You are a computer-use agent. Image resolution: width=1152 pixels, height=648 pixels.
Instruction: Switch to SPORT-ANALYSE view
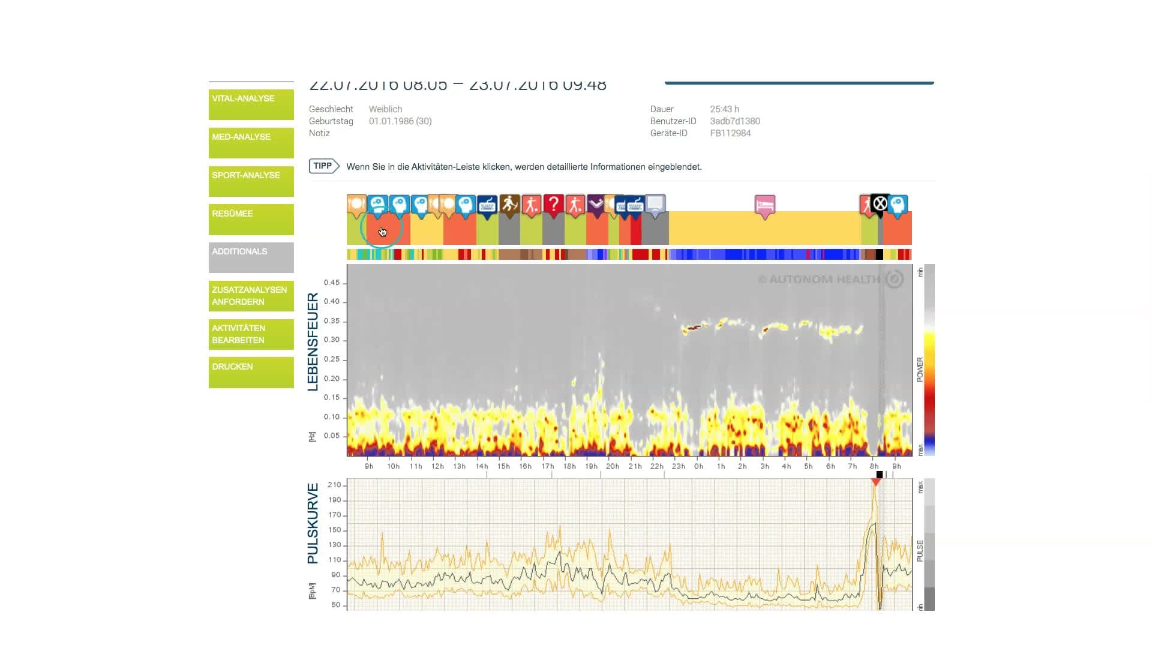click(251, 181)
